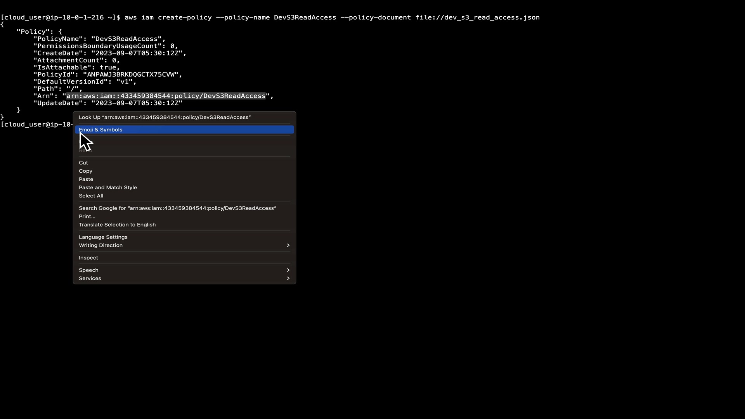Expand the Services submenu chevron
The width and height of the screenshot is (745, 419).
pos(288,279)
